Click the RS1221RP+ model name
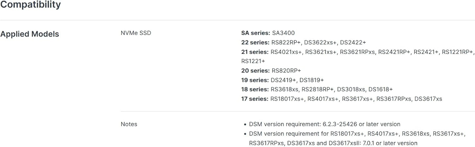This screenshot has height=147, width=475. pos(458,52)
